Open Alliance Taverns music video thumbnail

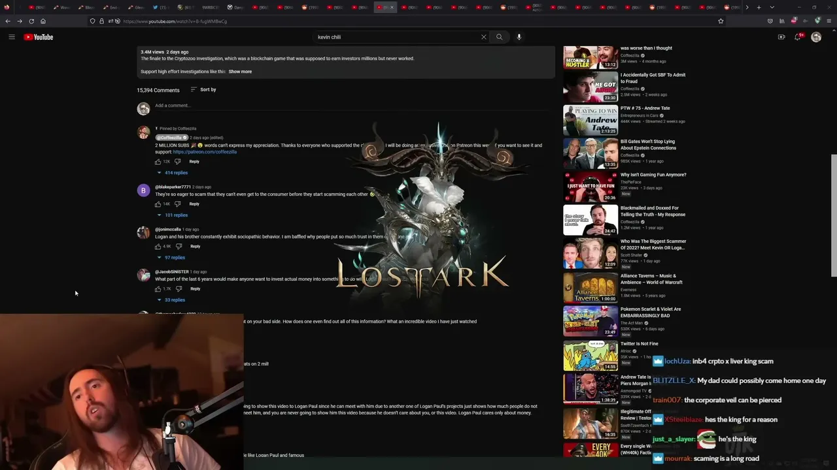click(590, 287)
